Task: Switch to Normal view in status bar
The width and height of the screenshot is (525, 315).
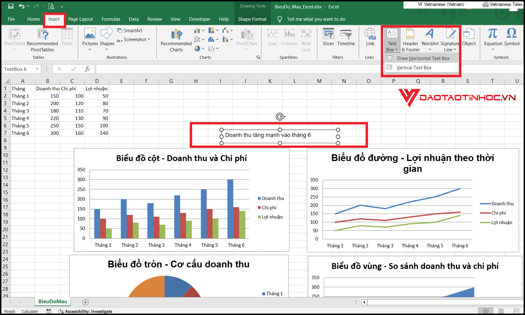Action: tap(485, 311)
